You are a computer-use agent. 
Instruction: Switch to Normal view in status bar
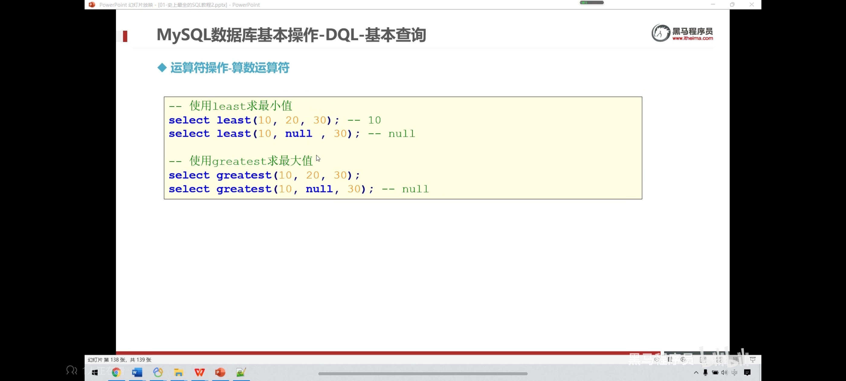coord(703,360)
